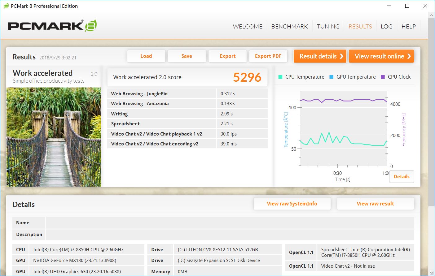Image resolution: width=435 pixels, height=276 pixels.
Task: Click the Intel Core i7-8850H CPU entry
Action: (78, 250)
